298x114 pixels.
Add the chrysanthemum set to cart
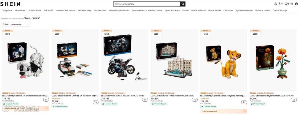(294, 100)
